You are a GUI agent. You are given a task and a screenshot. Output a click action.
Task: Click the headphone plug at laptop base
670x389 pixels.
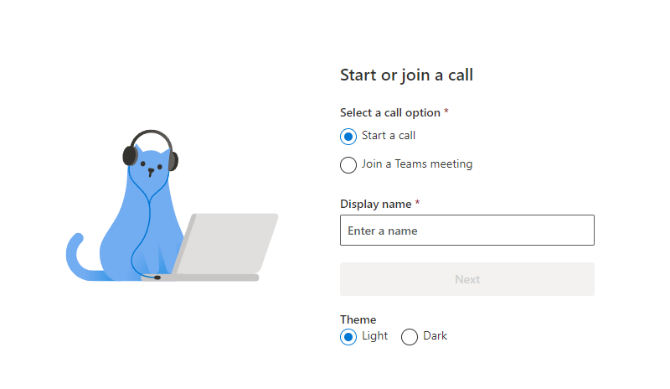[x=157, y=277]
